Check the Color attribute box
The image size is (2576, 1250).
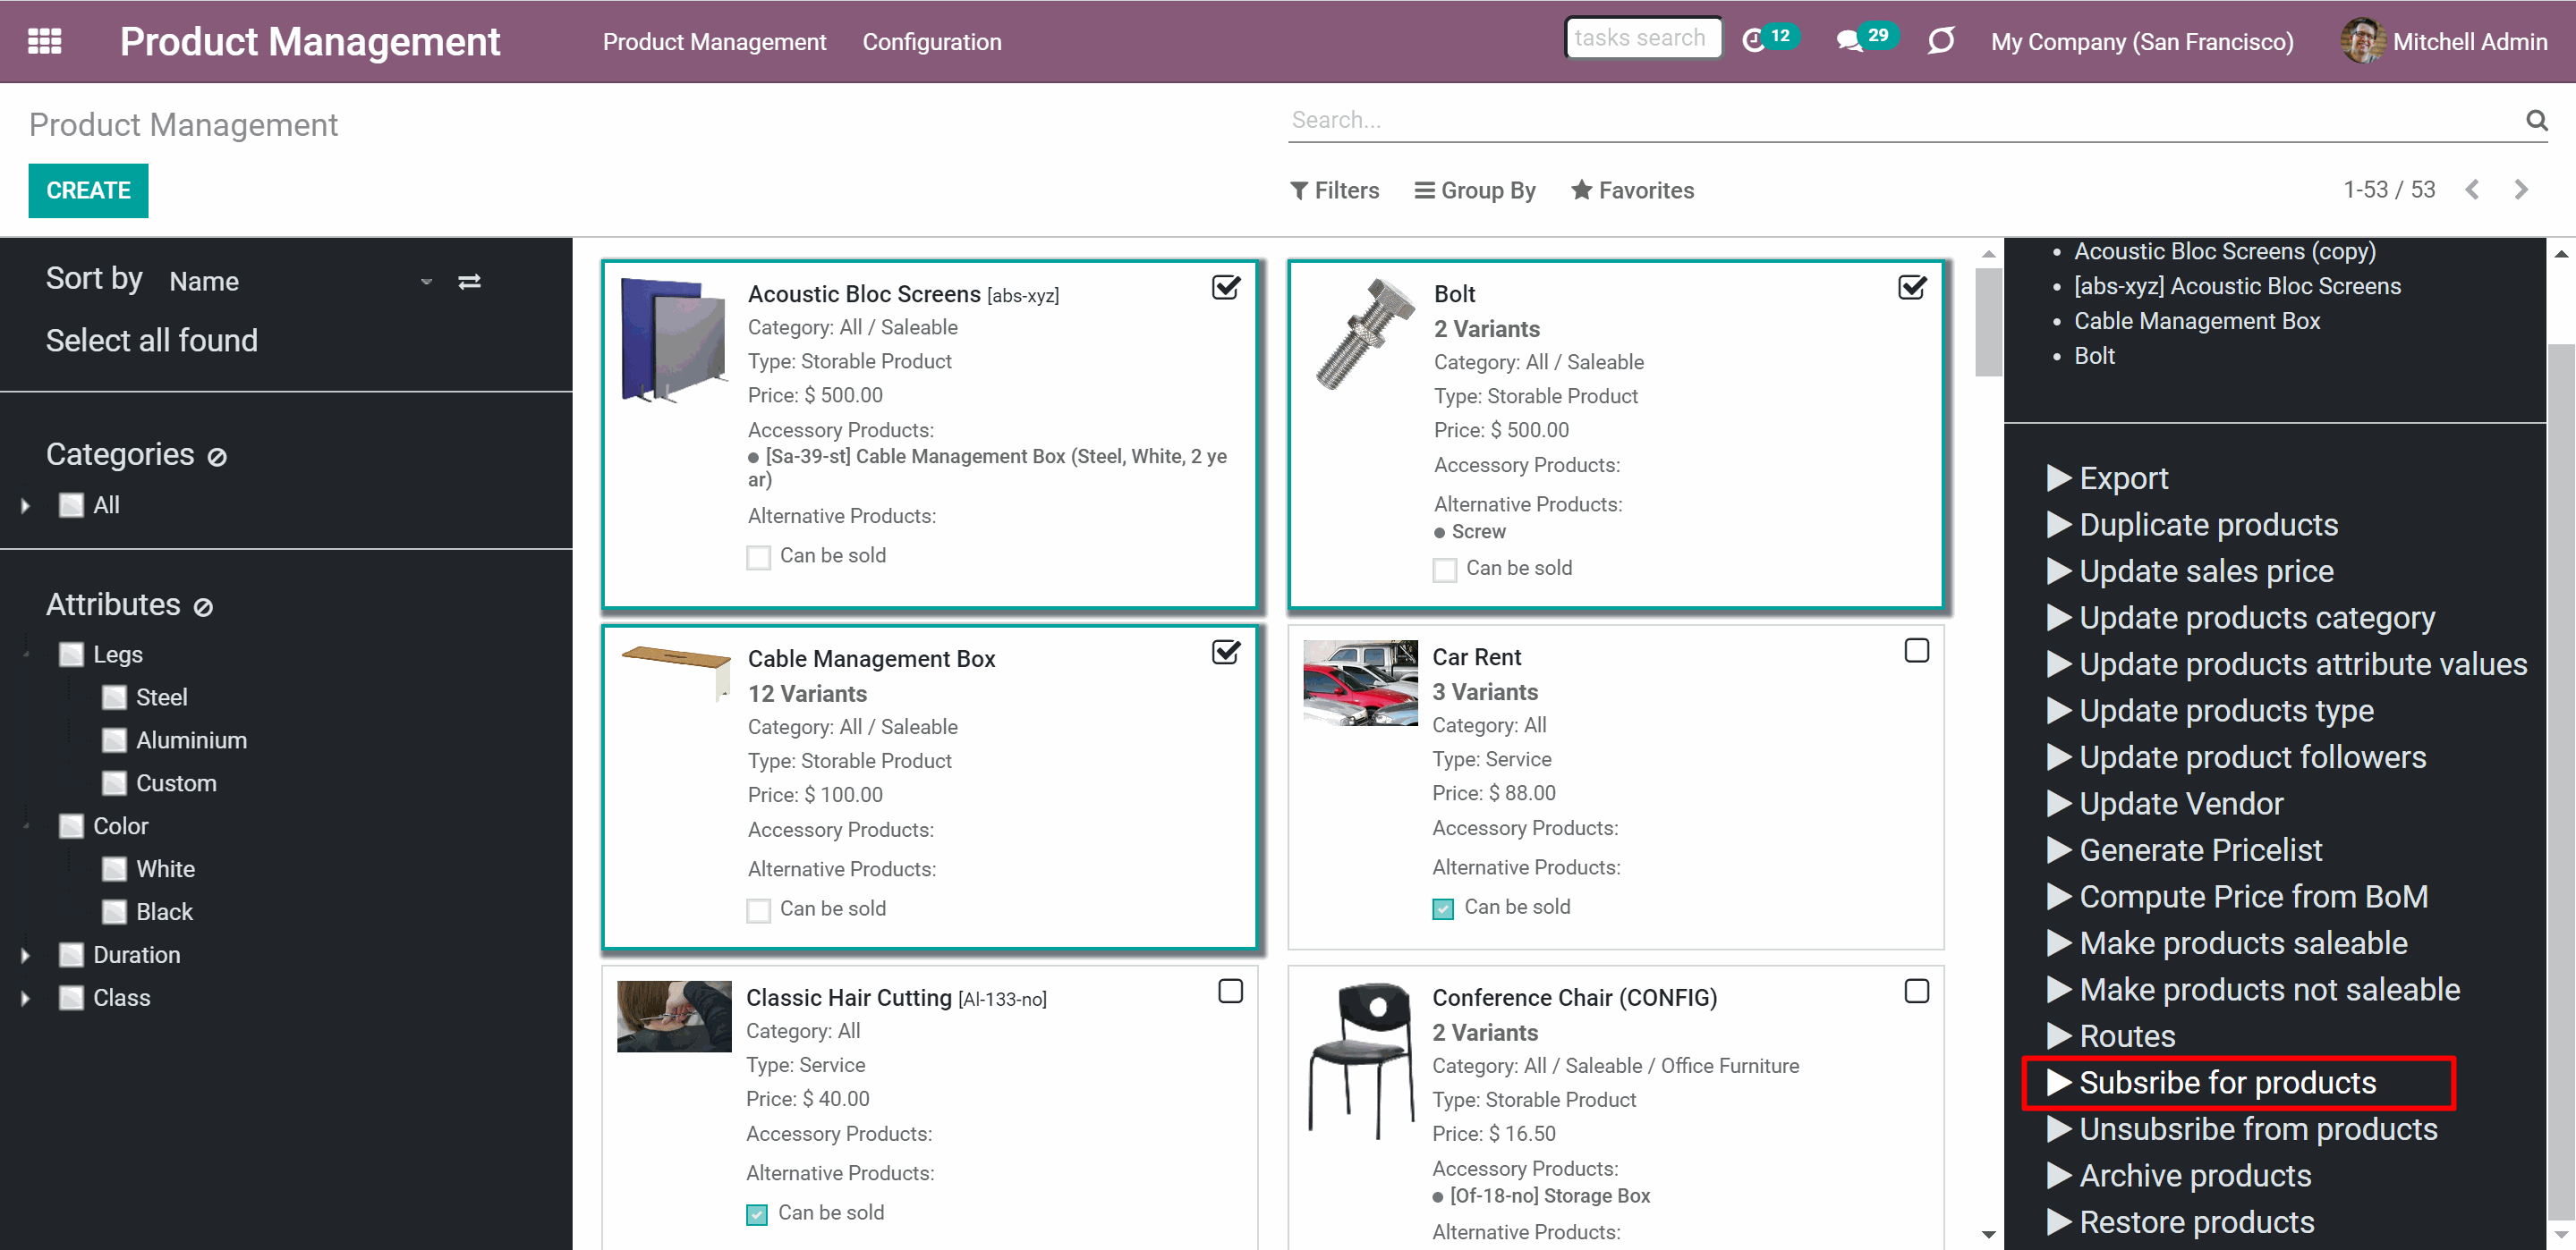point(72,826)
